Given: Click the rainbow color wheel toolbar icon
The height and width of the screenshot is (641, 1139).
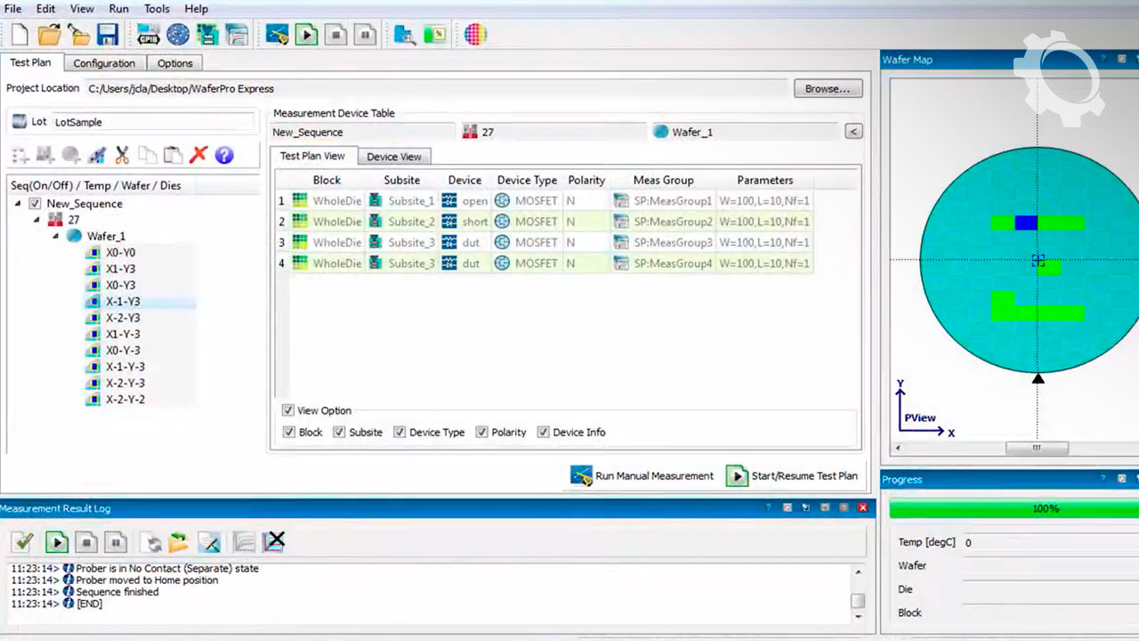Looking at the screenshot, I should tap(475, 35).
